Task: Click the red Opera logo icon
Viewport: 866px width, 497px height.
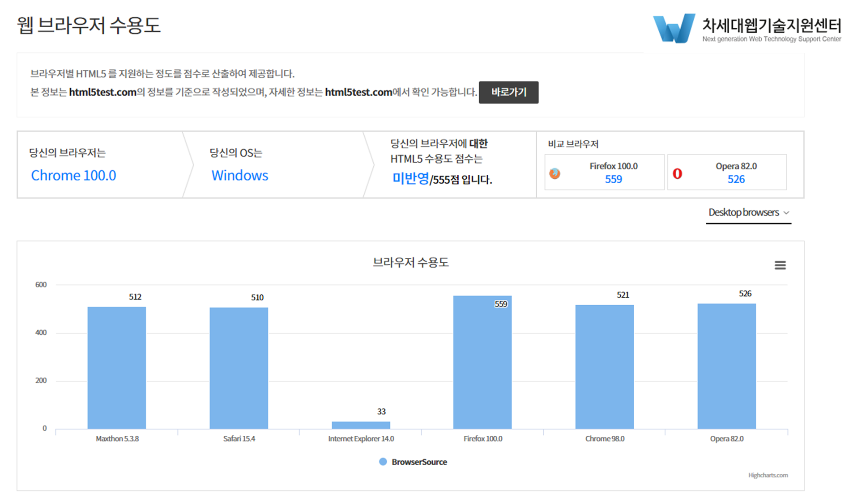Action: 677,173
